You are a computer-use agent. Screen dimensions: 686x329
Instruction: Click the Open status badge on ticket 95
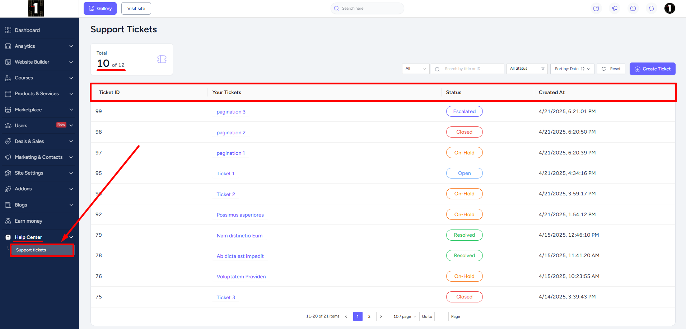click(x=464, y=173)
